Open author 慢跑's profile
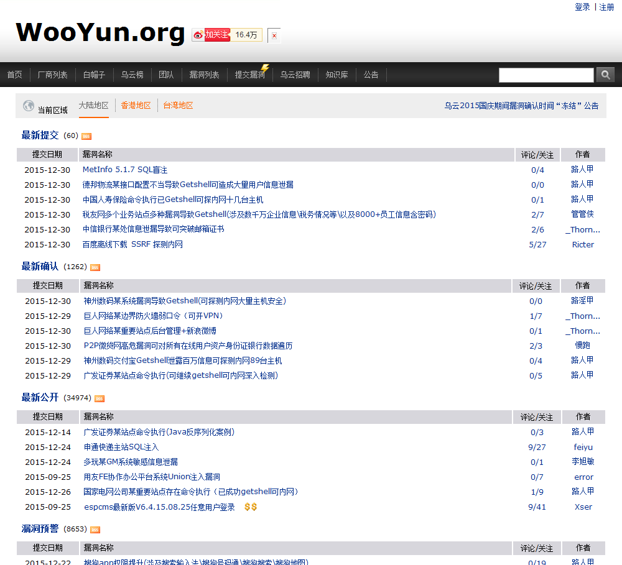 583,346
